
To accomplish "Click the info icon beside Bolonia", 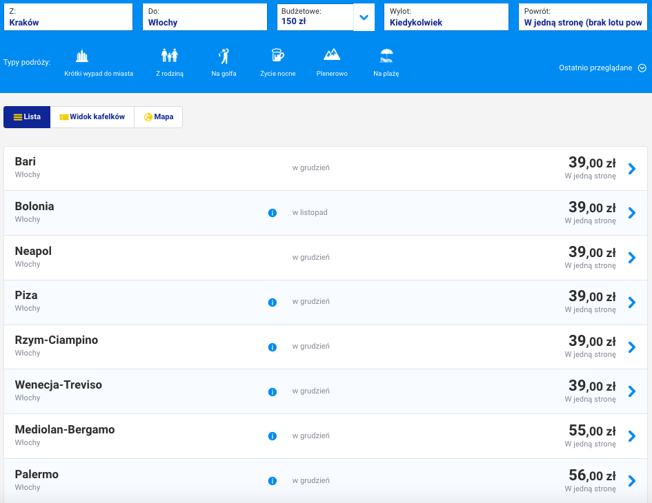I will (x=272, y=213).
